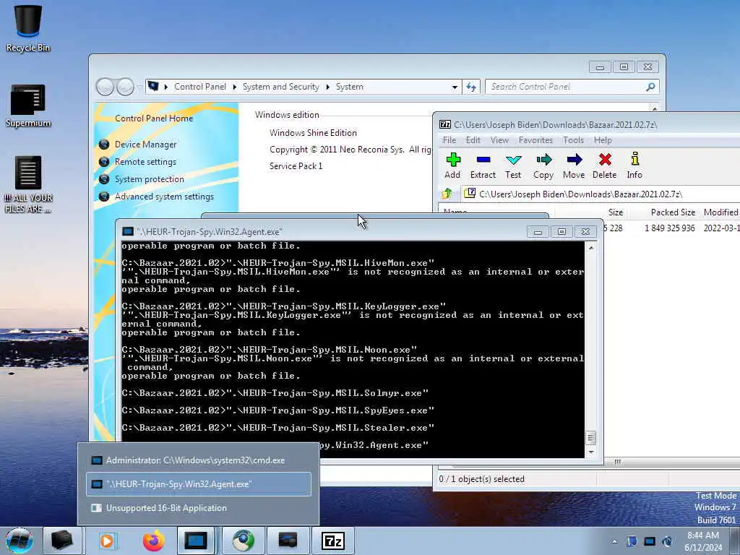Open archive Info in 7-Zip
The height and width of the screenshot is (555, 740).
634,165
